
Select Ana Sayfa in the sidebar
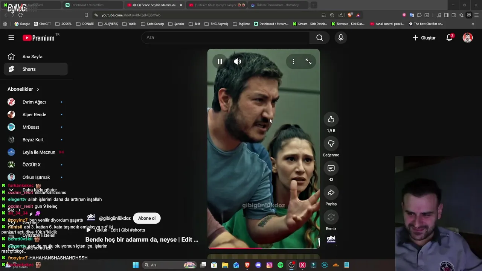pos(36,57)
